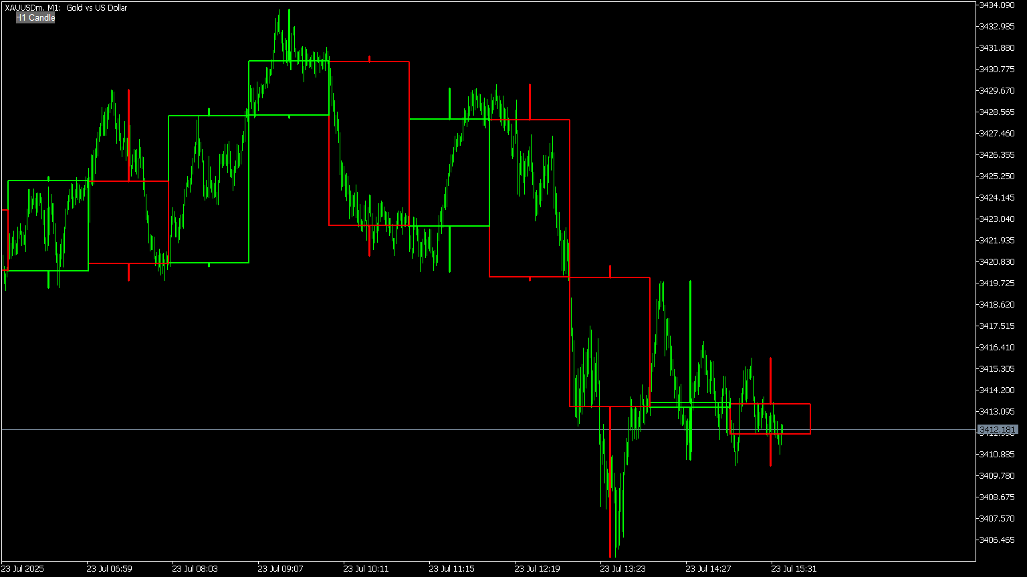This screenshot has height=577, width=1027.
Task: Click the 3432.985 price scale label
Action: (997, 27)
